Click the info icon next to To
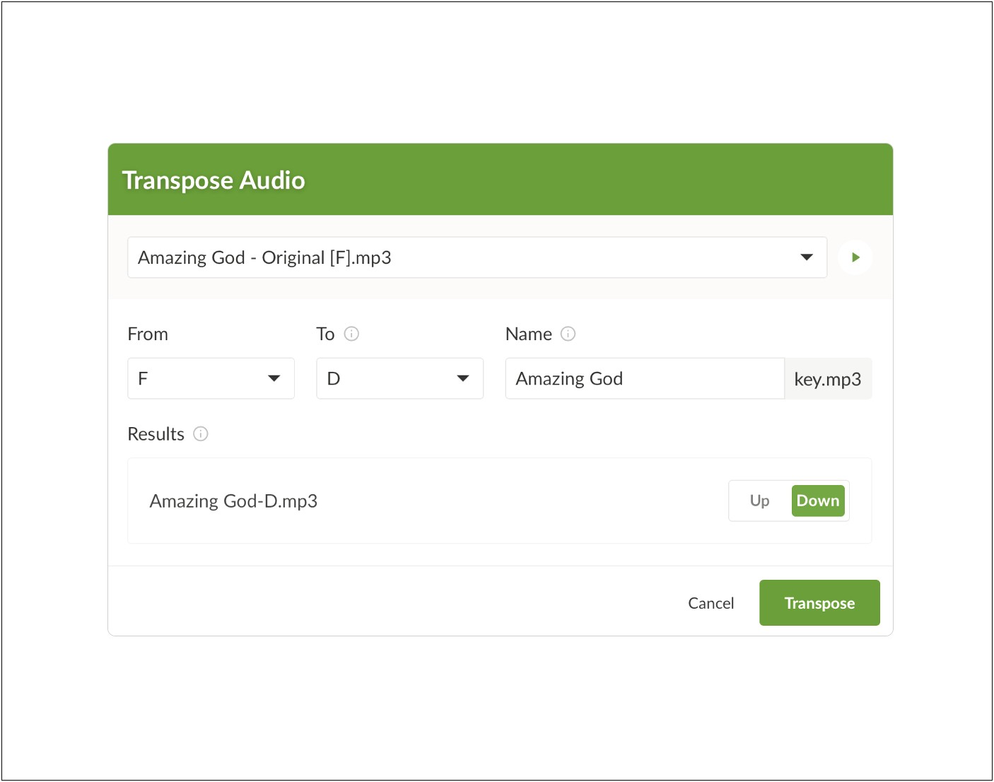Screen dimensions: 994x782 click(x=351, y=334)
